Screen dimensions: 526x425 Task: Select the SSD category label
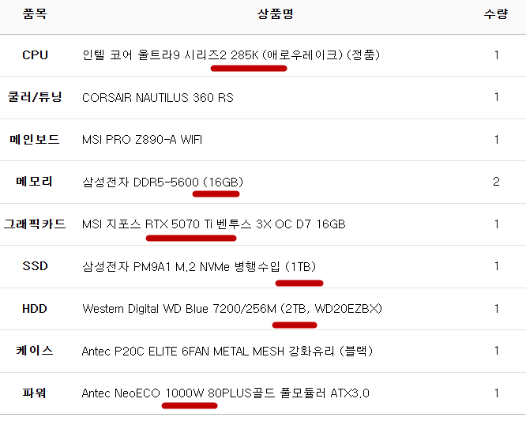pos(35,266)
